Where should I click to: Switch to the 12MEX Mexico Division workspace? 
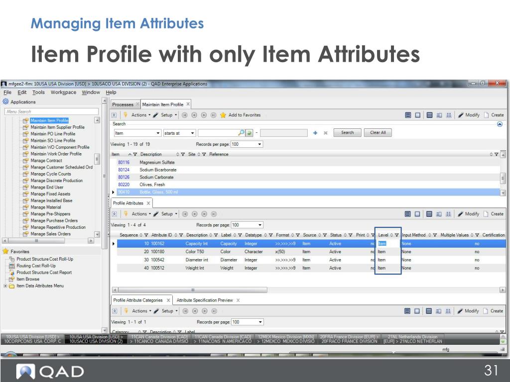[x=286, y=339]
